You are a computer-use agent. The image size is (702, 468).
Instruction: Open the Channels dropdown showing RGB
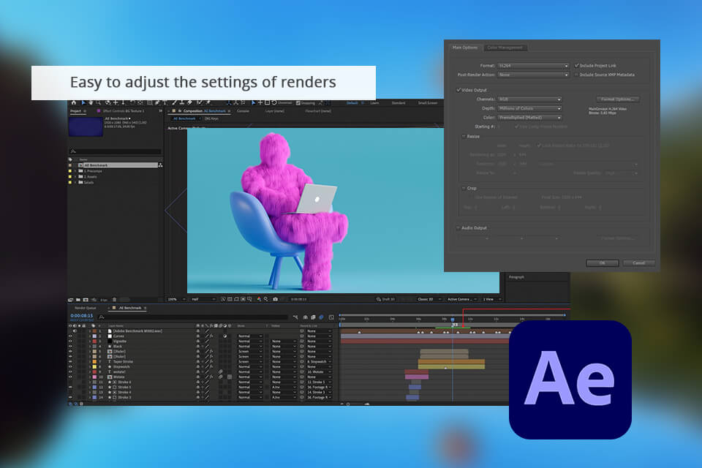click(529, 99)
